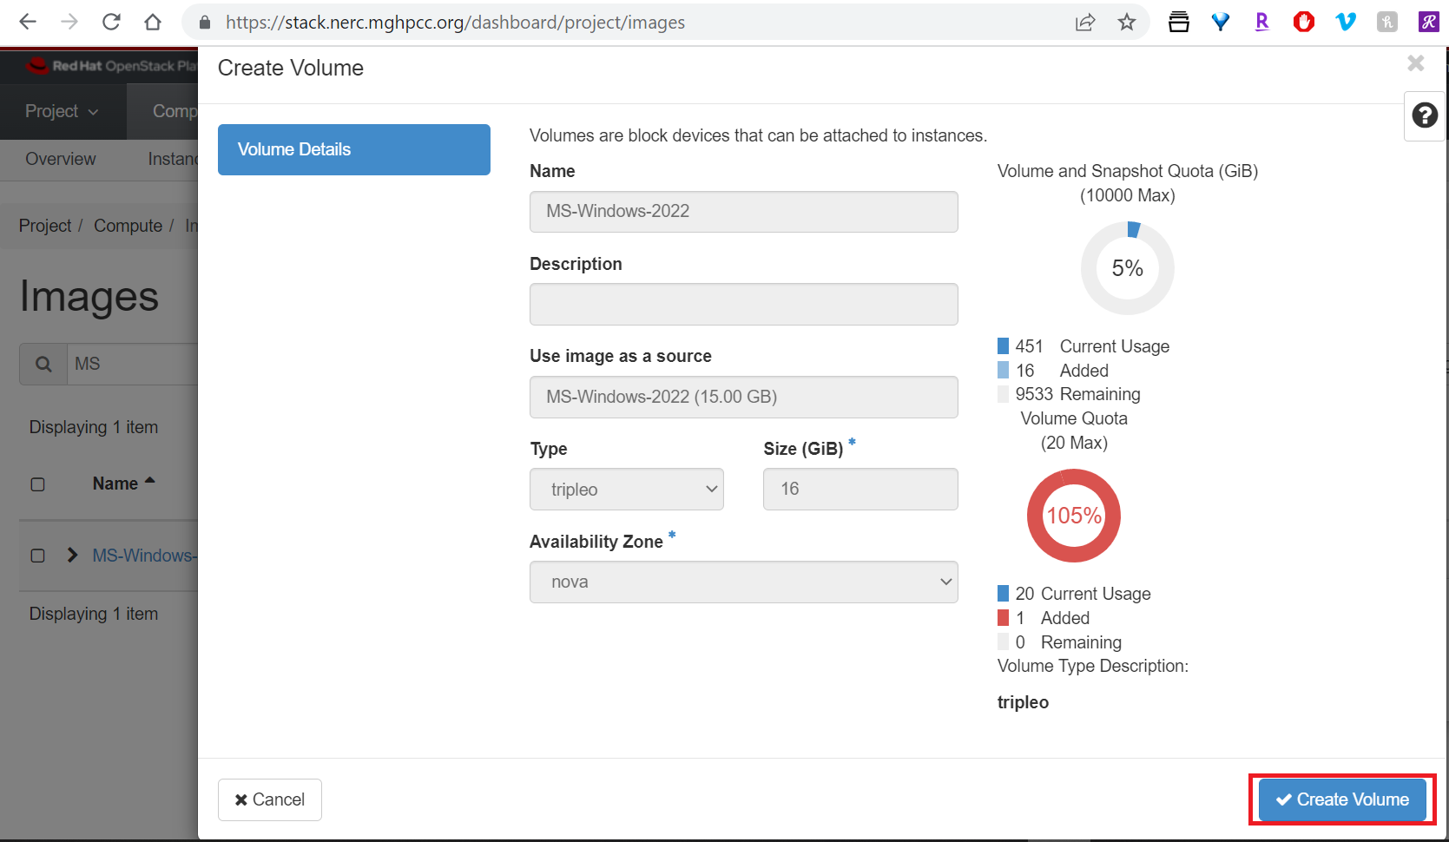Click the 5% quota donut chart
Viewport: 1449px width, 842px height.
(x=1128, y=268)
